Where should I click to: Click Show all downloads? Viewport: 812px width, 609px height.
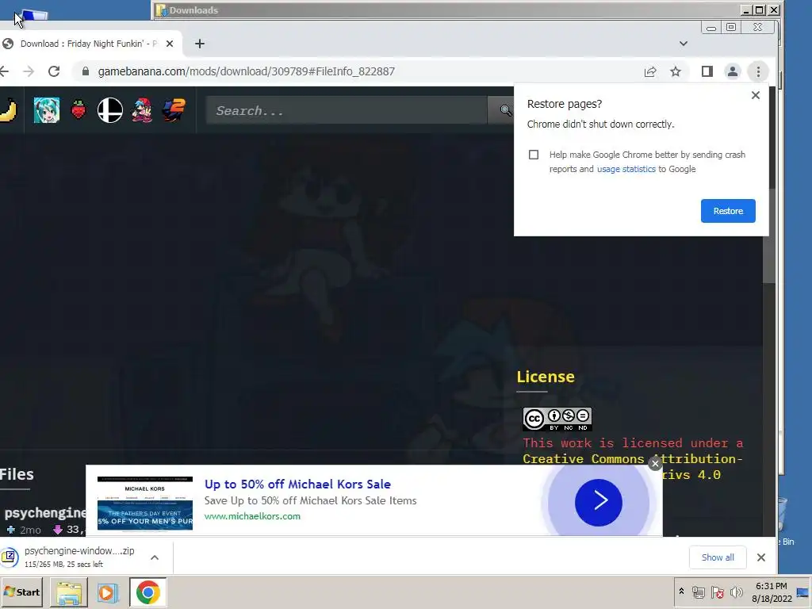pos(717,557)
